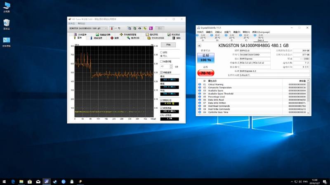This screenshot has width=330, height=185.
Task: Click the red 70 °C temperature button
Action: pos(205,73)
